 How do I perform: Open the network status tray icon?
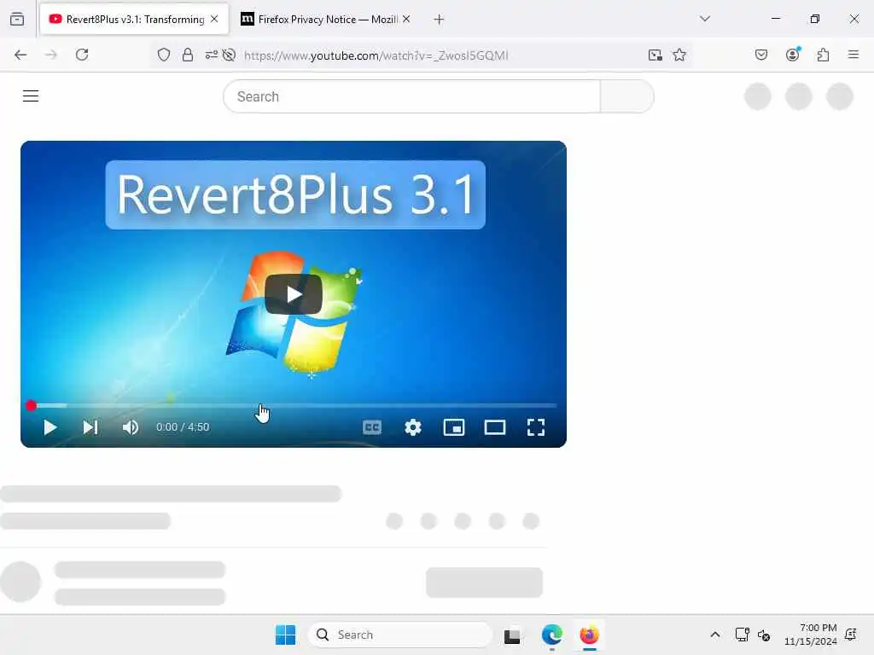click(742, 635)
